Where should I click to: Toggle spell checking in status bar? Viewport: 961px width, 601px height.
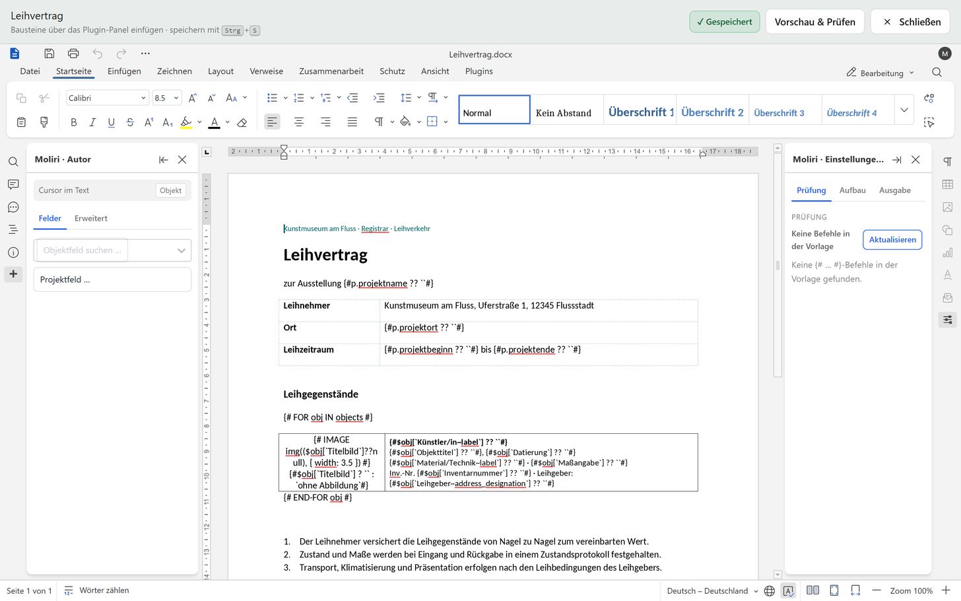click(788, 591)
